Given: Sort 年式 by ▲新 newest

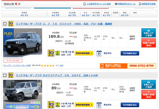Looking at the screenshot, I should 84,15.
